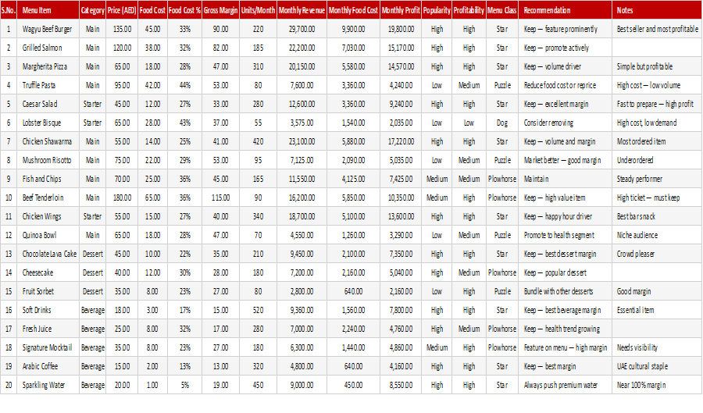703x413 pixels.
Task: Select the 'Menu Class' column header
Action: tap(502, 10)
